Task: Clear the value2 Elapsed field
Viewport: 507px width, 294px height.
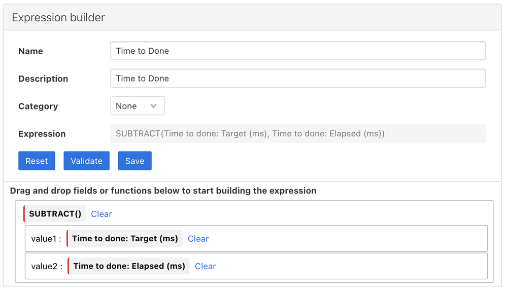Action: pyautogui.click(x=205, y=266)
